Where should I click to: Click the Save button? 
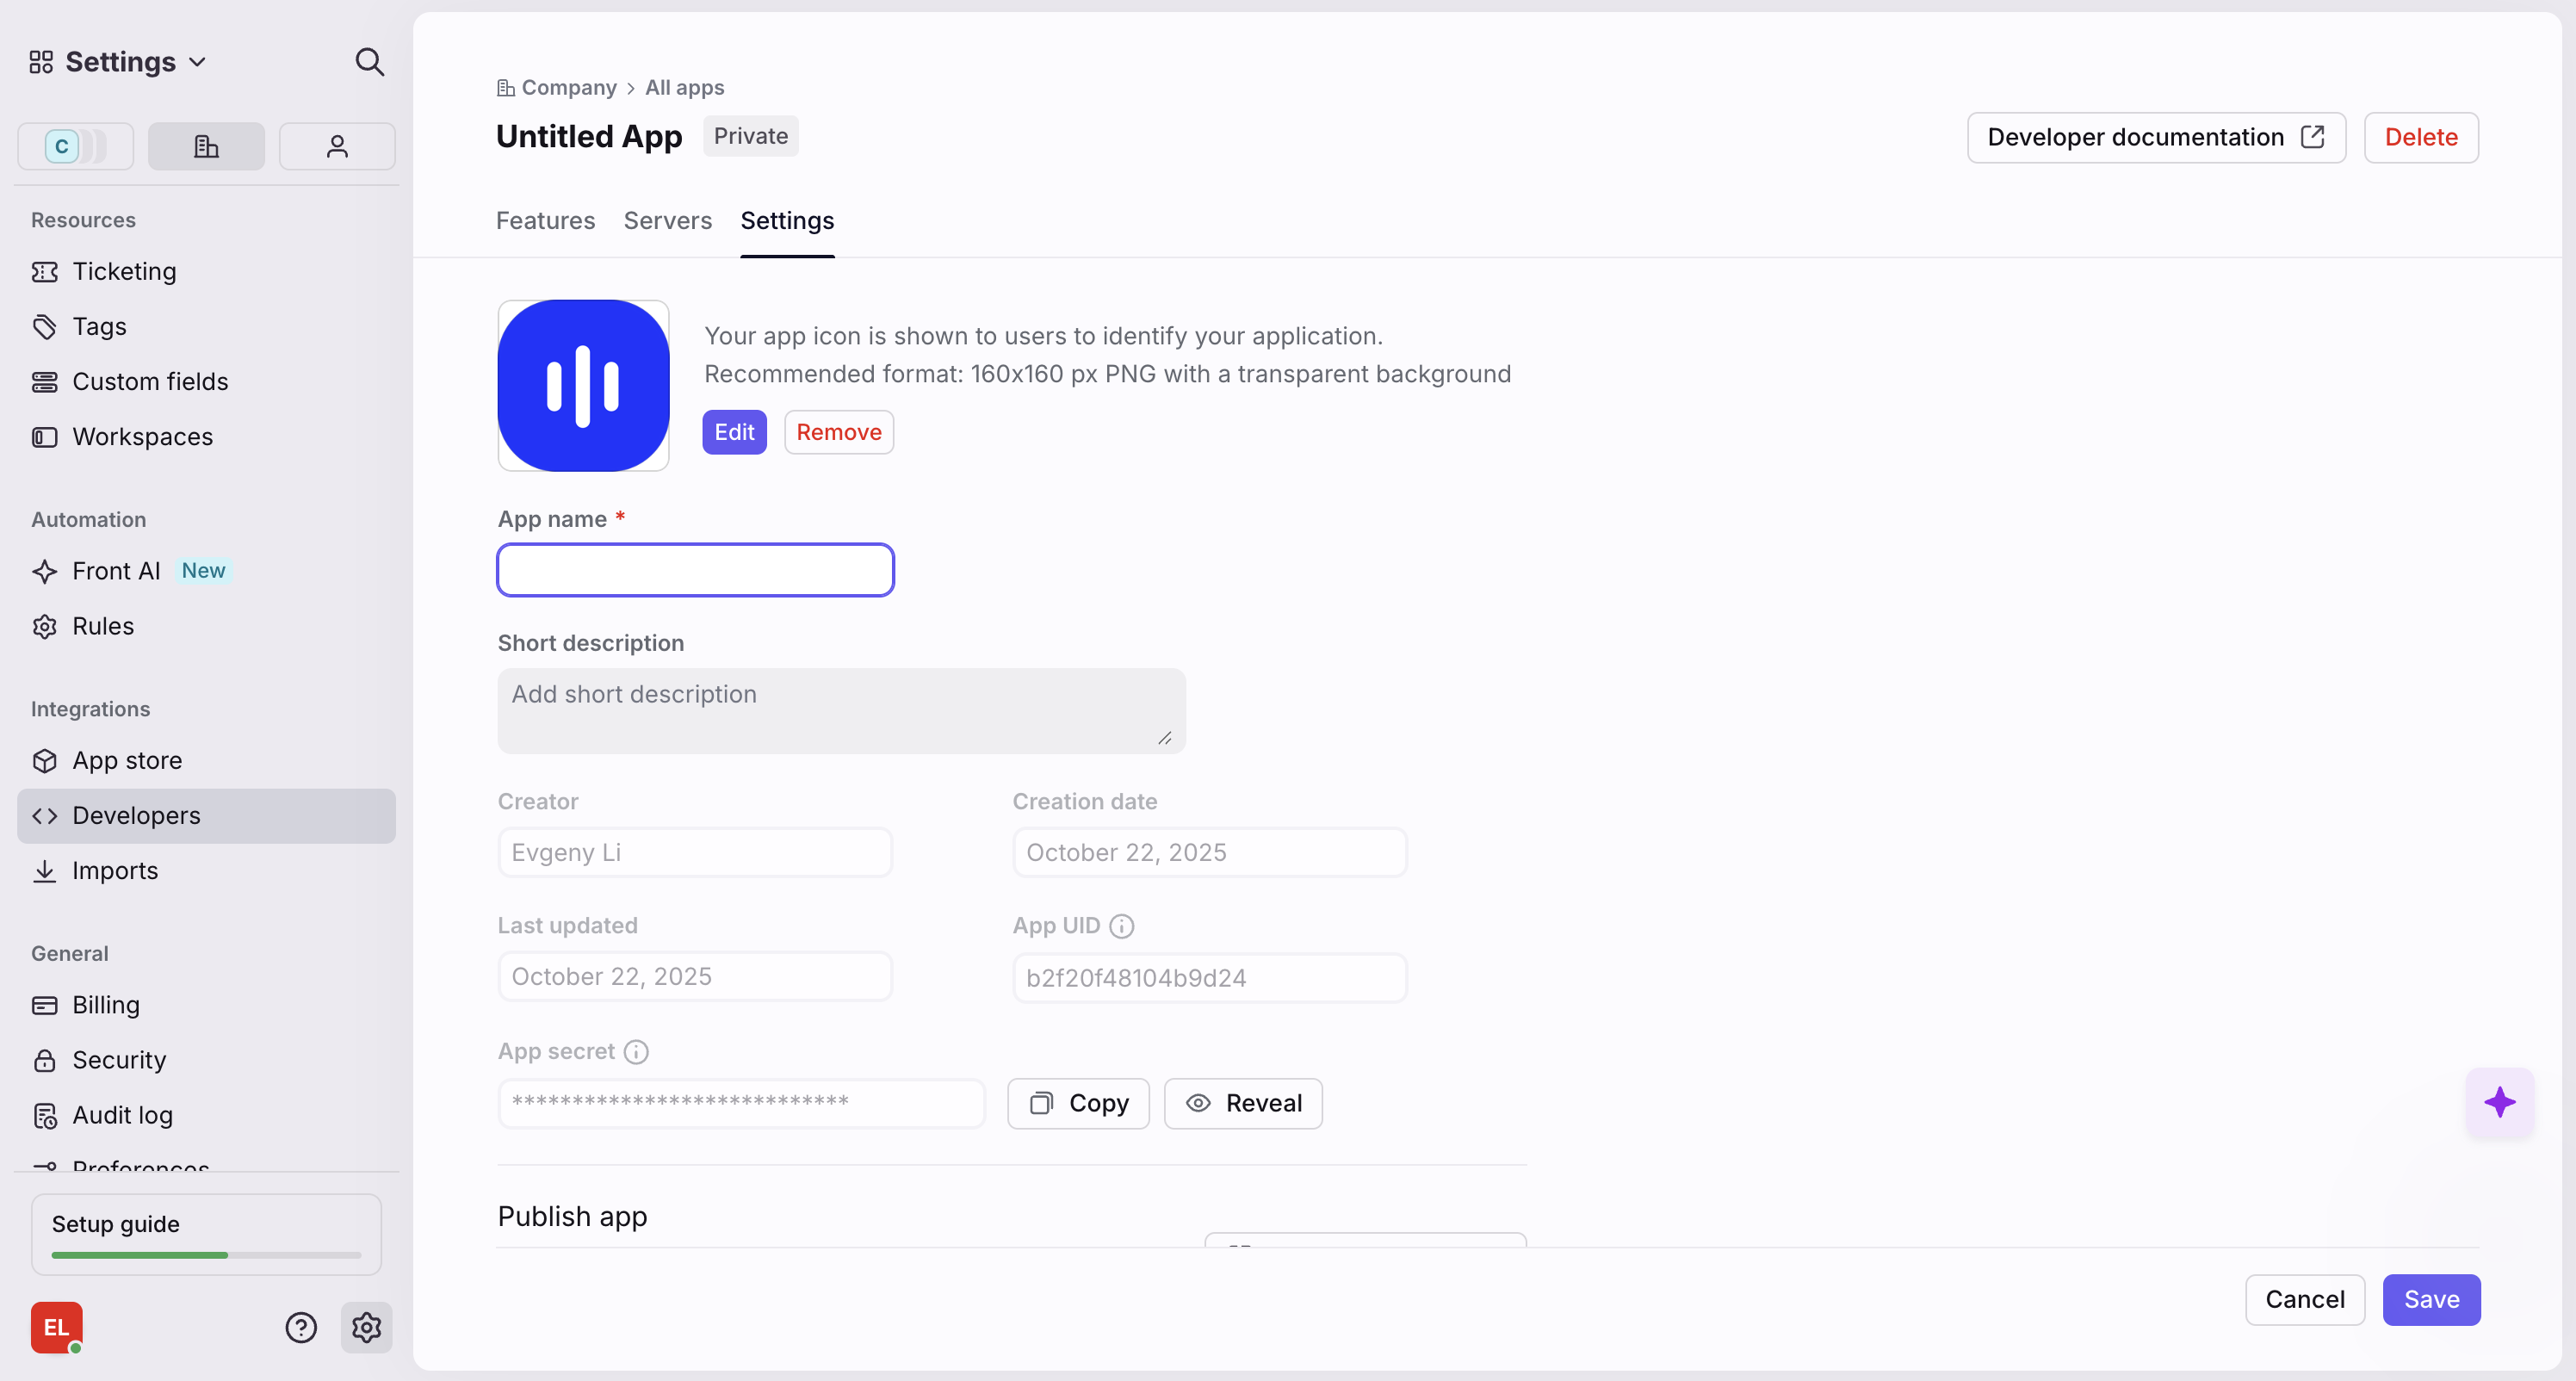tap(2430, 1299)
